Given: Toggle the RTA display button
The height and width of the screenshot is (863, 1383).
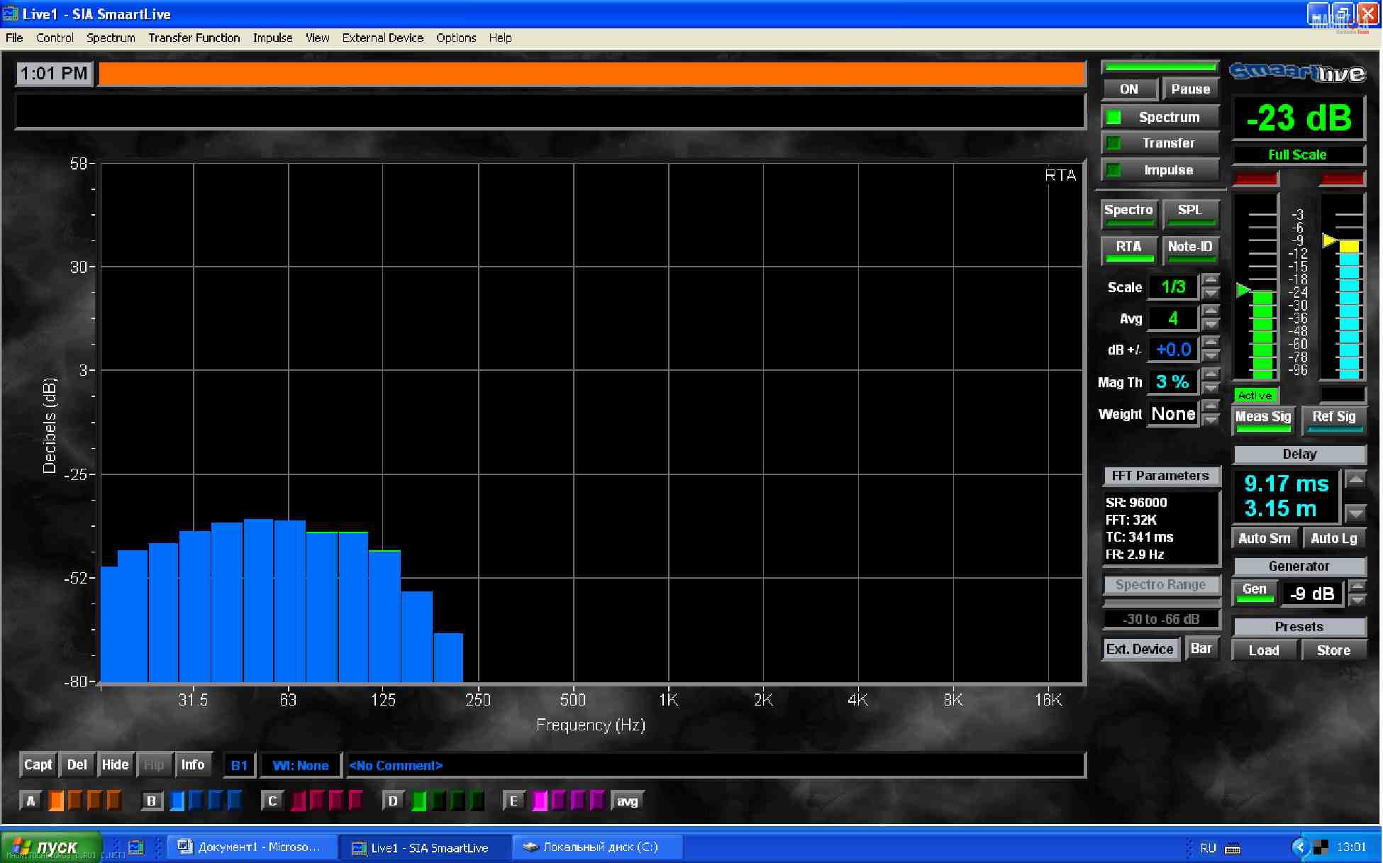Looking at the screenshot, I should [x=1128, y=250].
